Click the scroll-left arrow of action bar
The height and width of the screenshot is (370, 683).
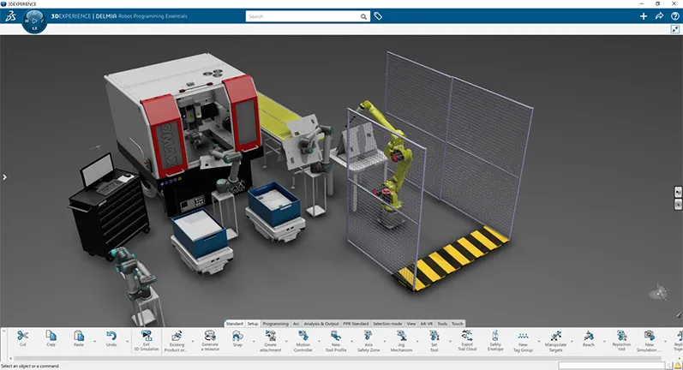click(10, 359)
